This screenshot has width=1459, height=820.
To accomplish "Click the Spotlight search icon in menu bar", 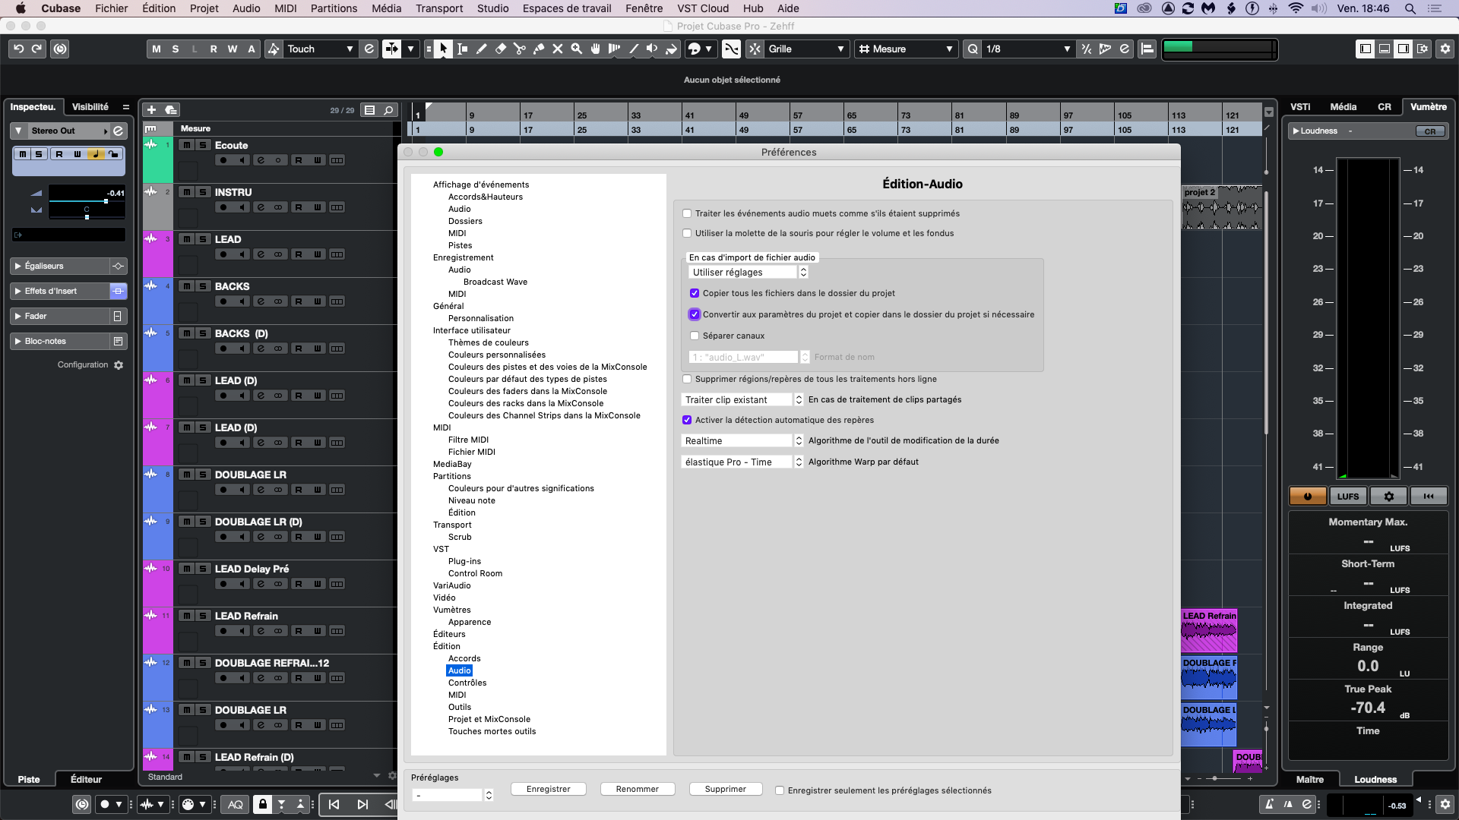I will pos(1410,8).
